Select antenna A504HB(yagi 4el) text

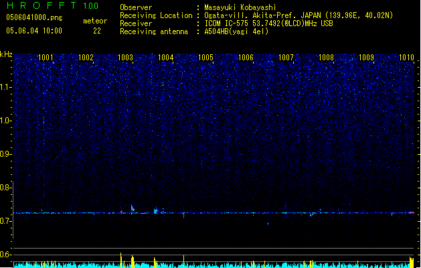pyautogui.click(x=236, y=31)
